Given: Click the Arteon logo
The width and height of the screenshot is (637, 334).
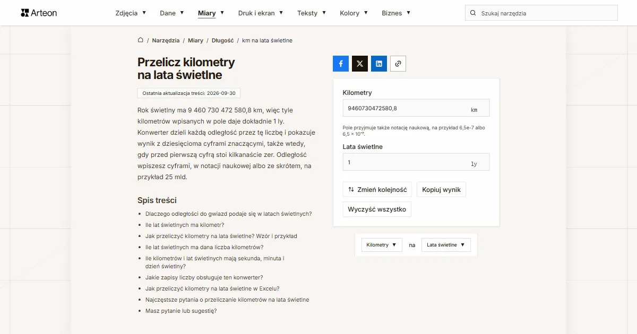Looking at the screenshot, I should tap(39, 13).
